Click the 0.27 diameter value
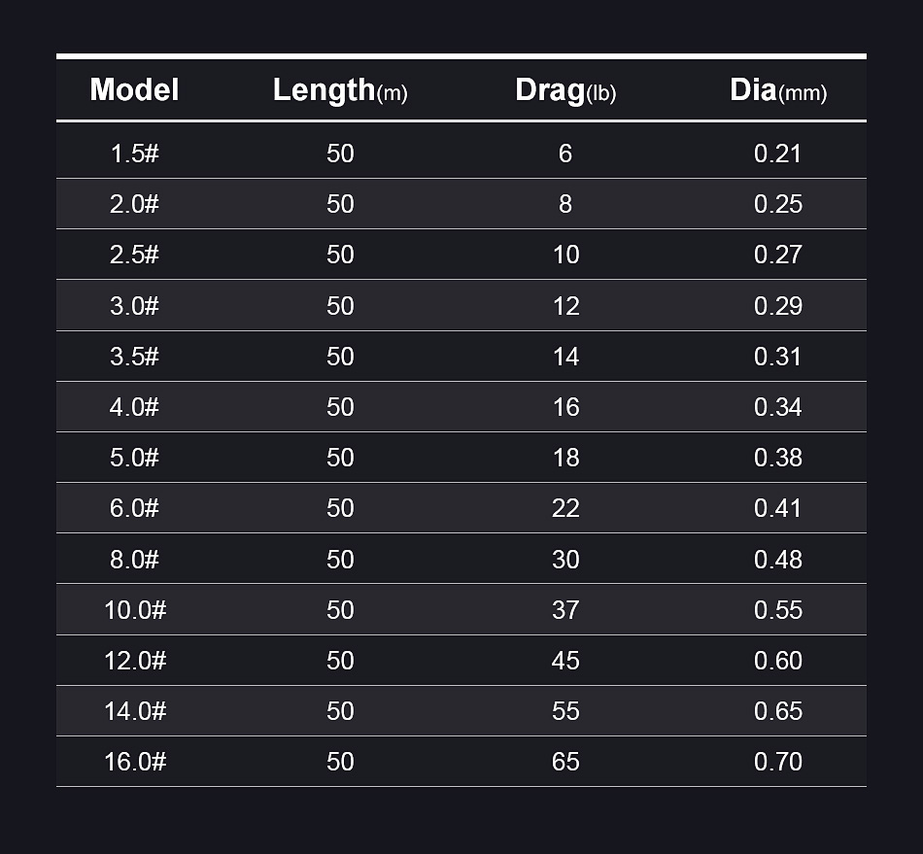 pos(777,255)
